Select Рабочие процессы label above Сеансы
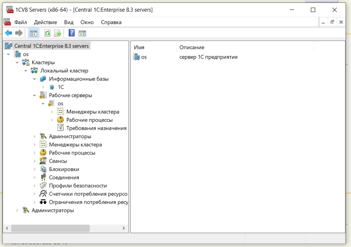 click(x=72, y=153)
